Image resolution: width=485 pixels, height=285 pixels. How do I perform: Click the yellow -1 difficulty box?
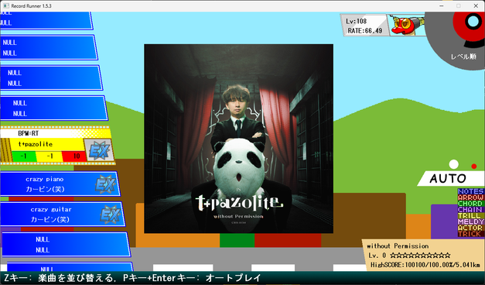pyautogui.click(x=50, y=156)
